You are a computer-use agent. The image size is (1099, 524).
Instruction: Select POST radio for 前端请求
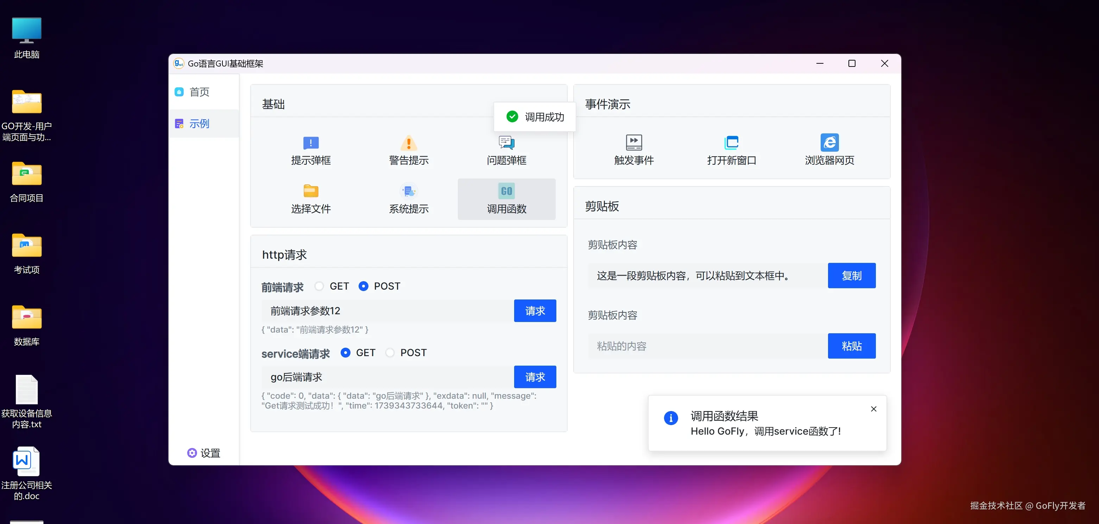tap(363, 286)
